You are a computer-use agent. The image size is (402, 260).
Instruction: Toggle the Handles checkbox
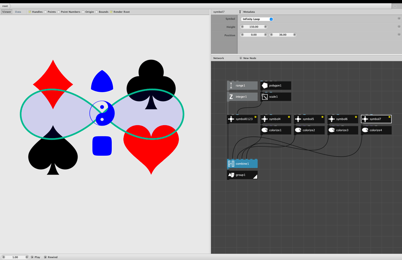(30, 12)
